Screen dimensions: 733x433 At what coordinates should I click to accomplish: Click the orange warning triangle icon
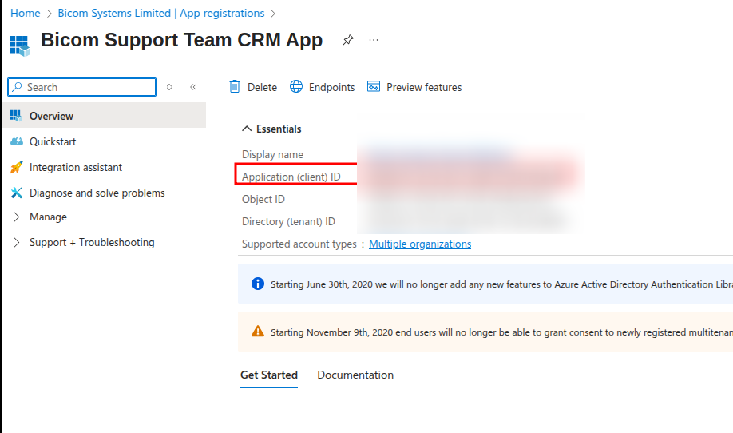258,331
